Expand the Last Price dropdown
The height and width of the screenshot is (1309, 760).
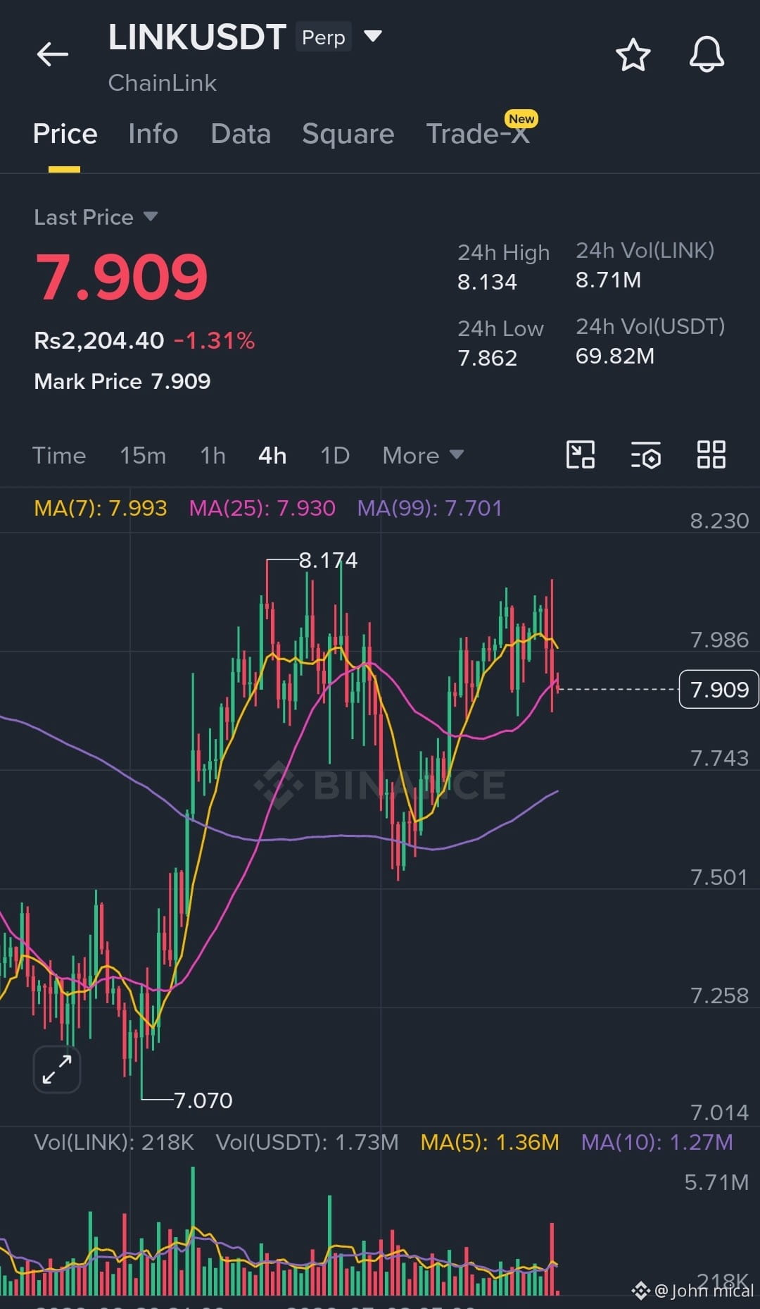tap(150, 216)
